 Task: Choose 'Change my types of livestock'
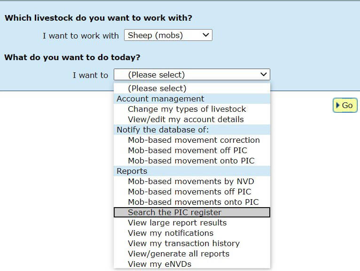[x=187, y=109]
